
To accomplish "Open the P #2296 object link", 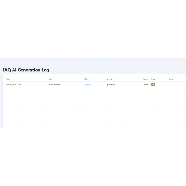I will (88, 85).
